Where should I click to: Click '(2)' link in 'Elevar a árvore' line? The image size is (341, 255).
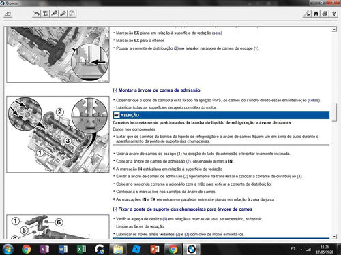186,176
